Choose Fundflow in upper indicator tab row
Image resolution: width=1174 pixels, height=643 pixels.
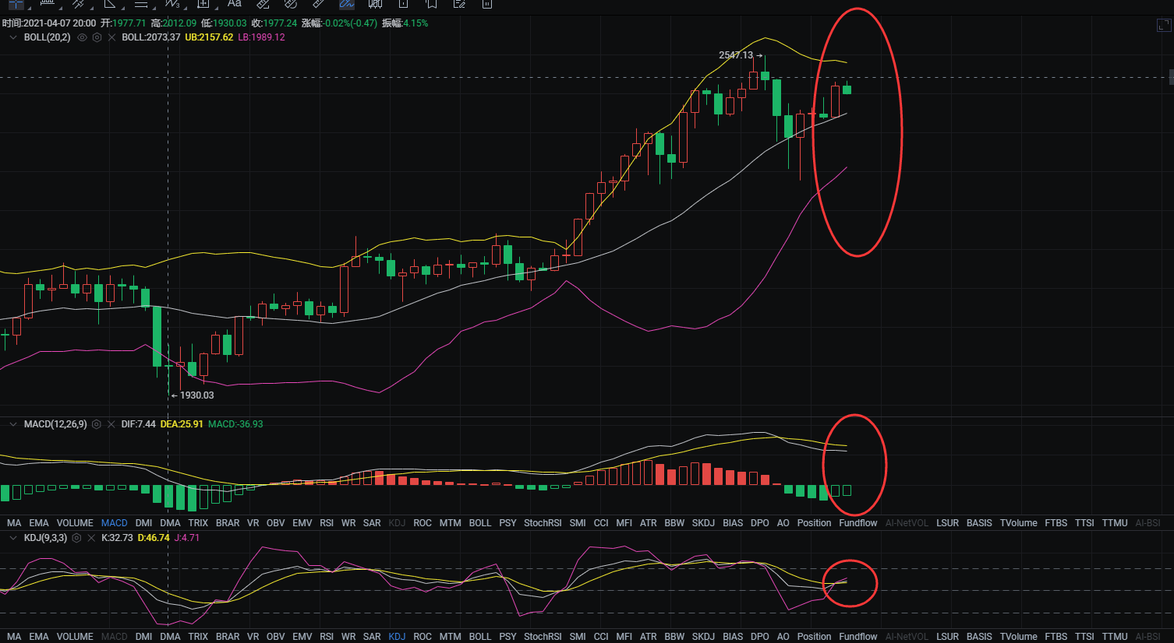[x=858, y=523]
